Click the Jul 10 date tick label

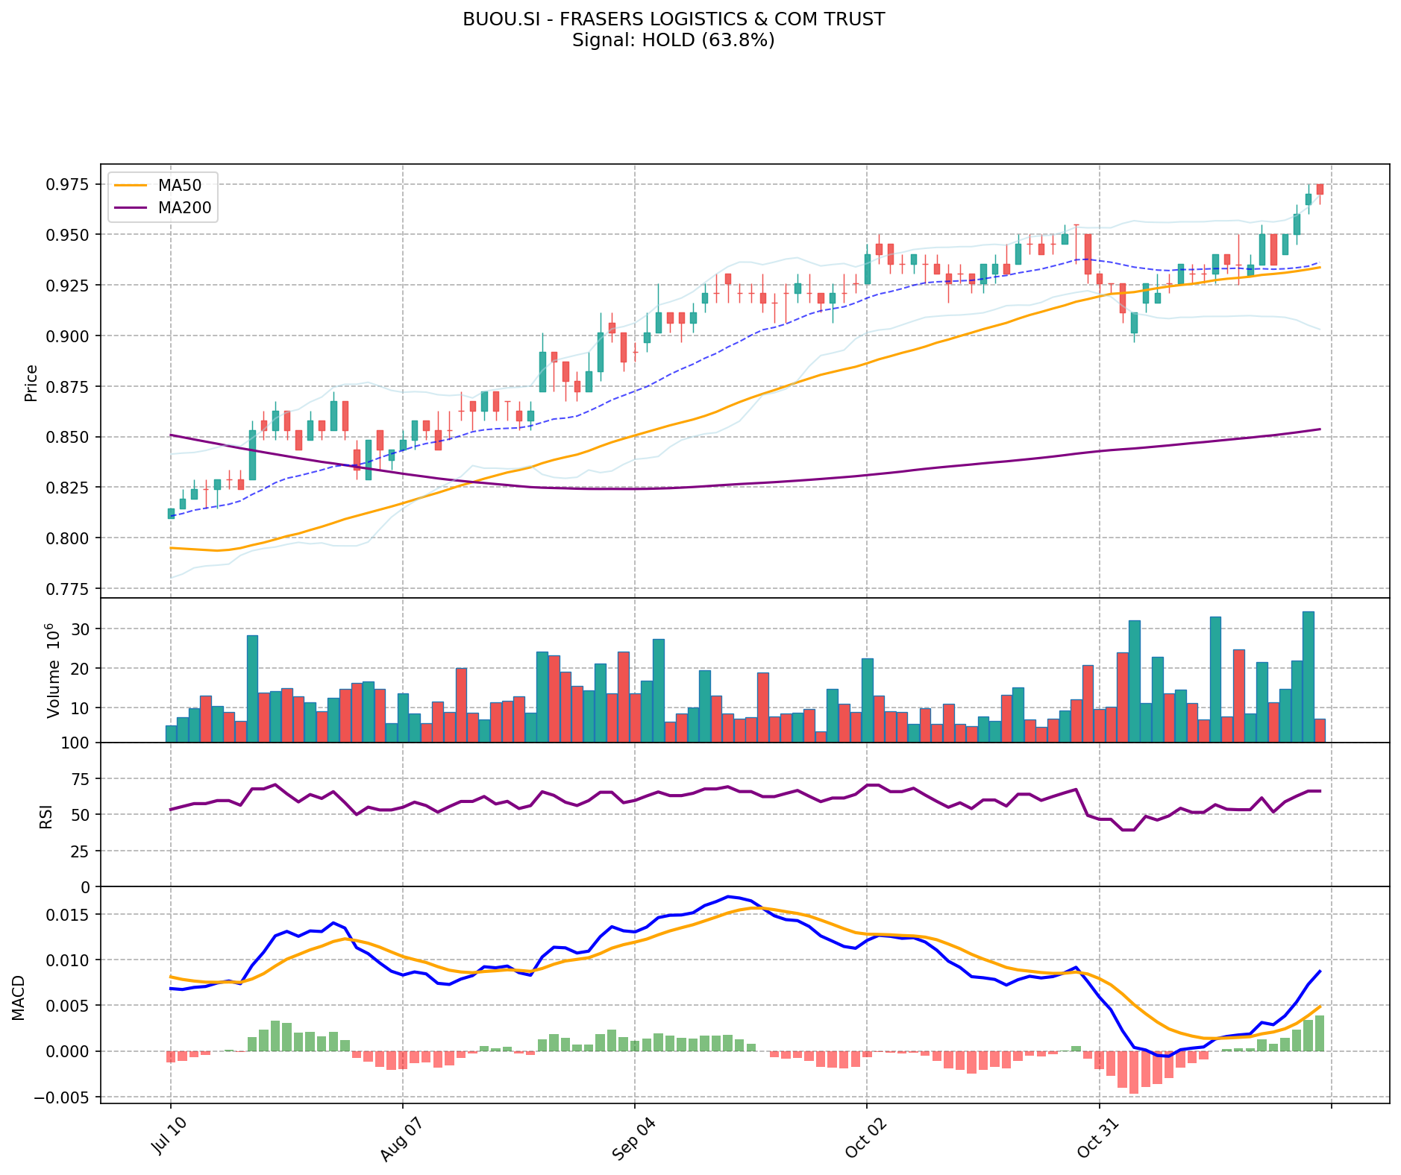(167, 1138)
